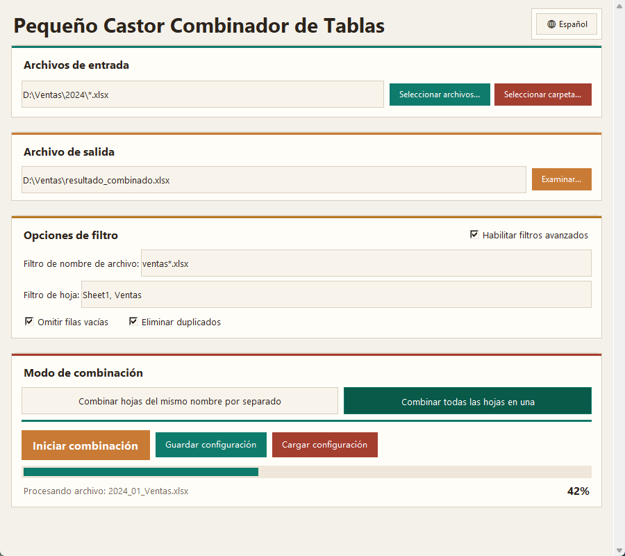Click Cargar configuración button

coord(325,445)
